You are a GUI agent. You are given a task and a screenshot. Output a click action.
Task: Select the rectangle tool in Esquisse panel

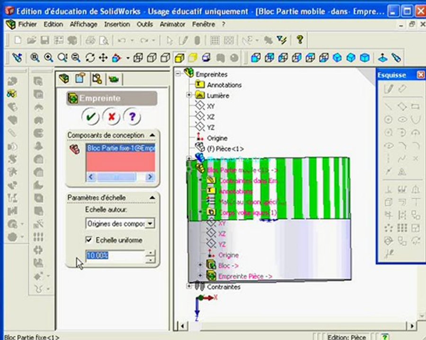pyautogui.click(x=415, y=106)
